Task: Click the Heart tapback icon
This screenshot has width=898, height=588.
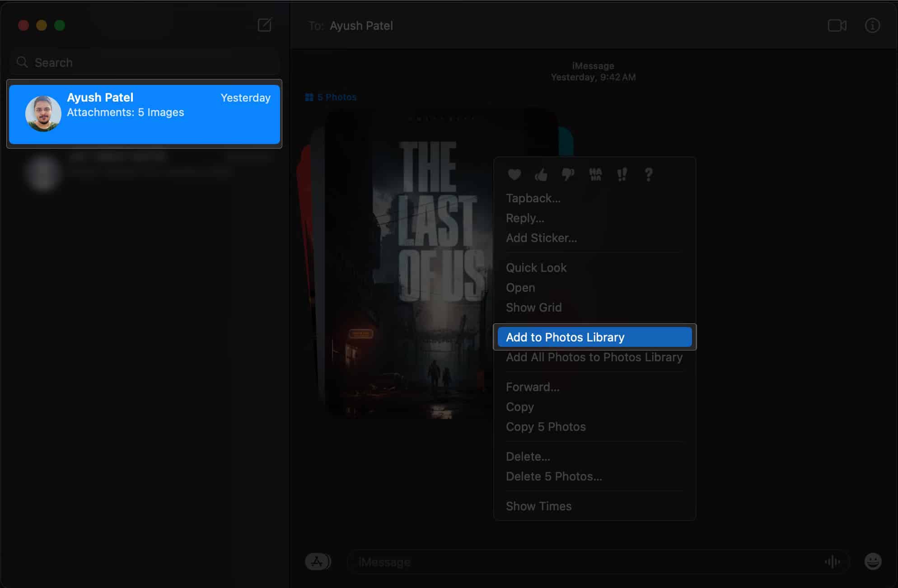Action: pos(514,174)
